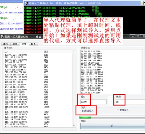Minimize the front 工具箱 window
This screenshot has height=134, width=145.
pos(133,36)
